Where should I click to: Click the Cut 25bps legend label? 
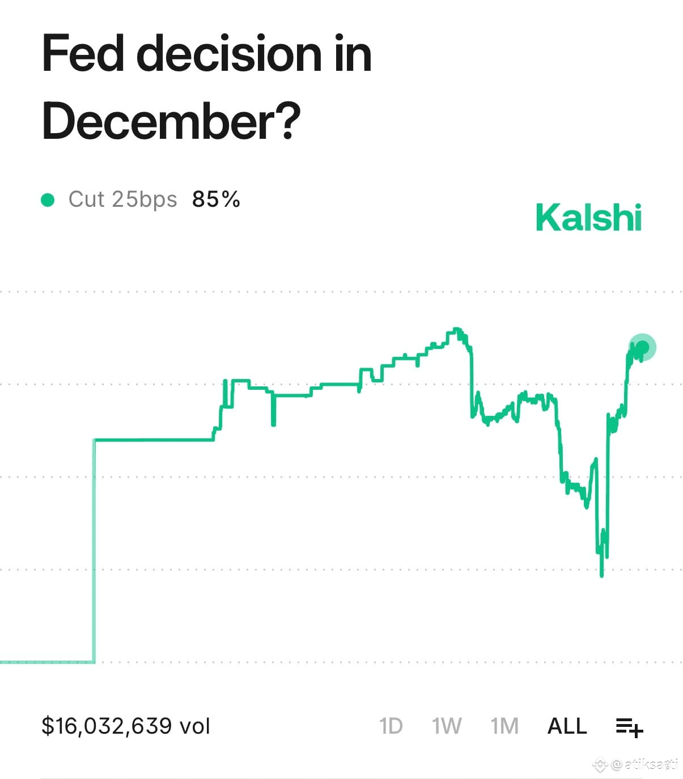pos(122,199)
